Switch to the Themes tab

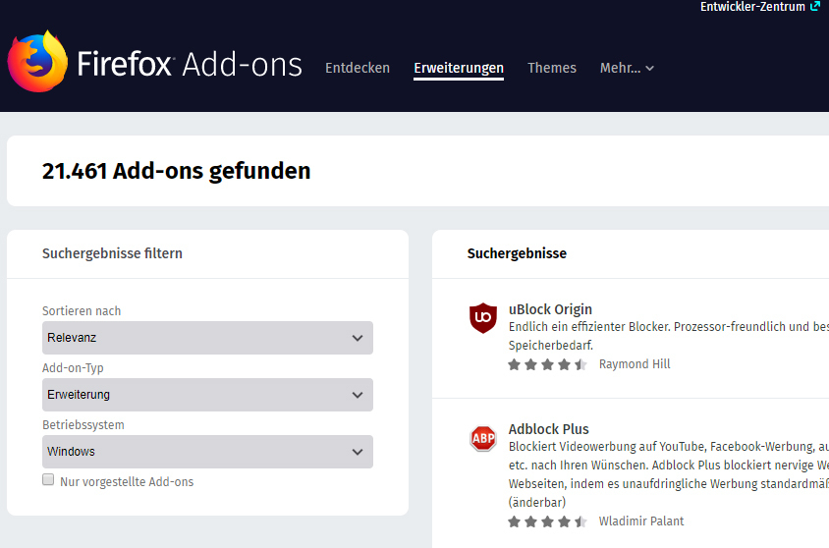[551, 68]
